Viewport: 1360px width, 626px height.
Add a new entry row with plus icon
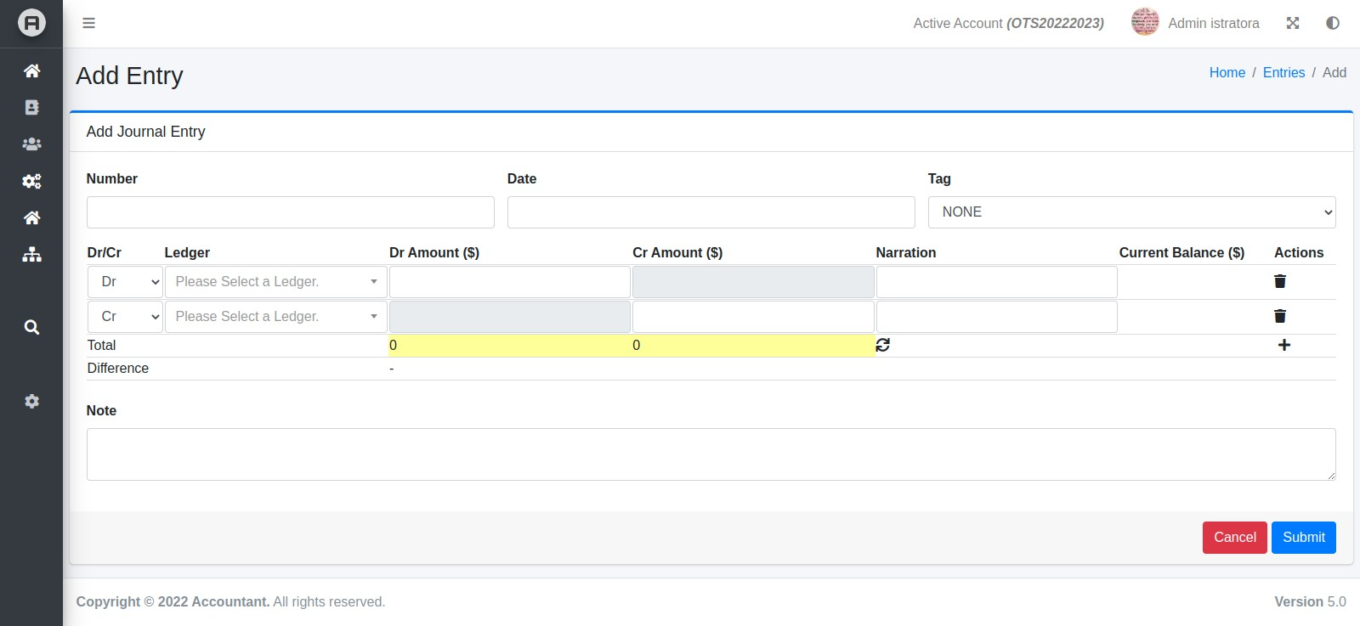(x=1284, y=345)
